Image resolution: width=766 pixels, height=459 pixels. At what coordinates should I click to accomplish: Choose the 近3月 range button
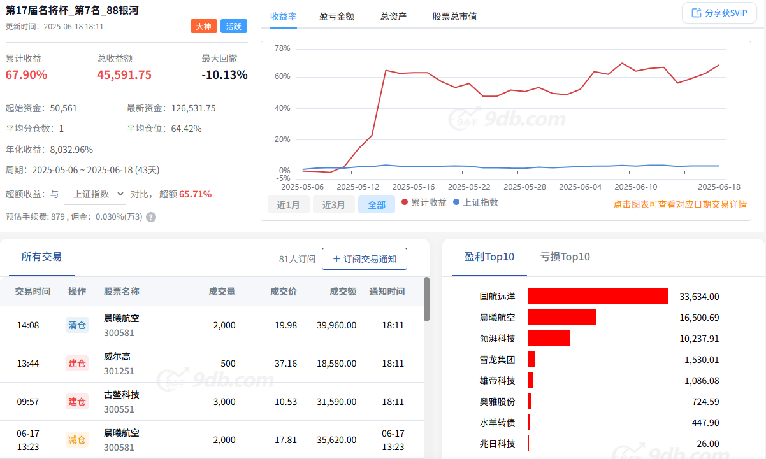click(x=334, y=205)
